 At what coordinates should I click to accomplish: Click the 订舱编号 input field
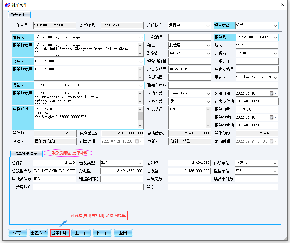[x=189, y=37]
